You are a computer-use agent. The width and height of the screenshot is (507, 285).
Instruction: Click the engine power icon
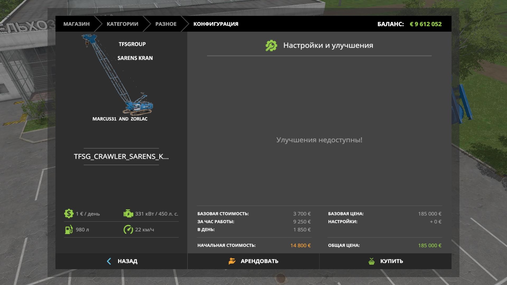(128, 214)
